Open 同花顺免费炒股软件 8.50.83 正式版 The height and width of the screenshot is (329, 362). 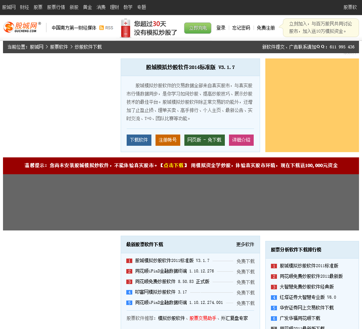(x=172, y=282)
